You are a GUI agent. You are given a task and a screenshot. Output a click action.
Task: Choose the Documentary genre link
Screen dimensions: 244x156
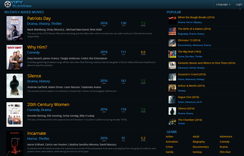point(200,147)
